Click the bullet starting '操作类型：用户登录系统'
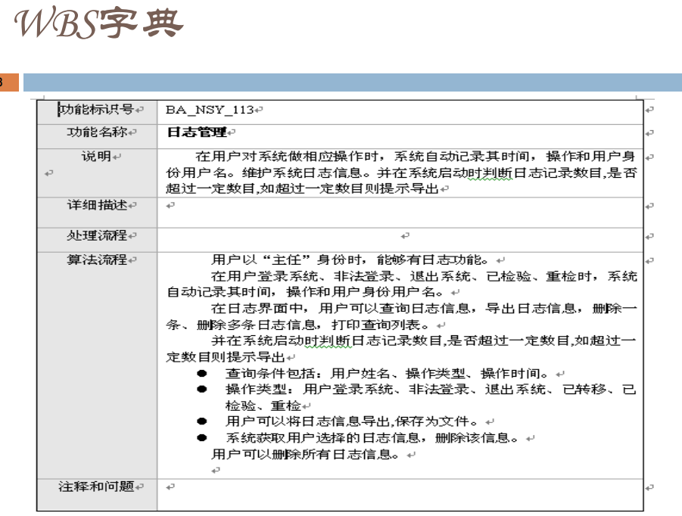Viewport: 682px width, 516px height. 431,390
